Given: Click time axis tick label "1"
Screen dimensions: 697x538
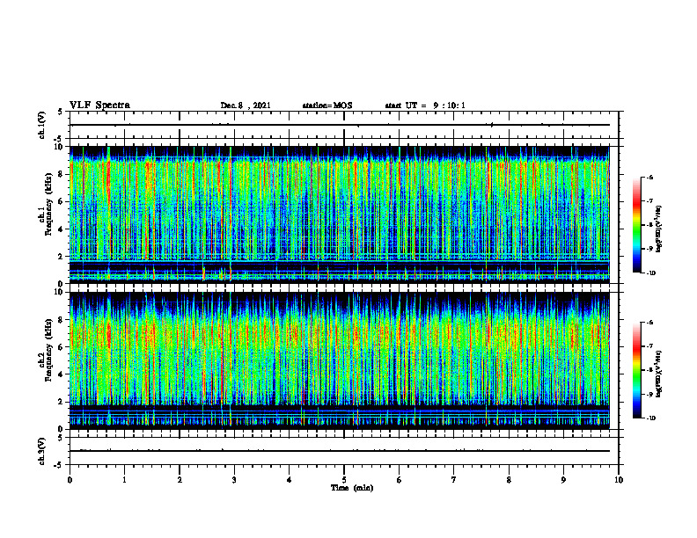Looking at the screenshot, I should 124,480.
